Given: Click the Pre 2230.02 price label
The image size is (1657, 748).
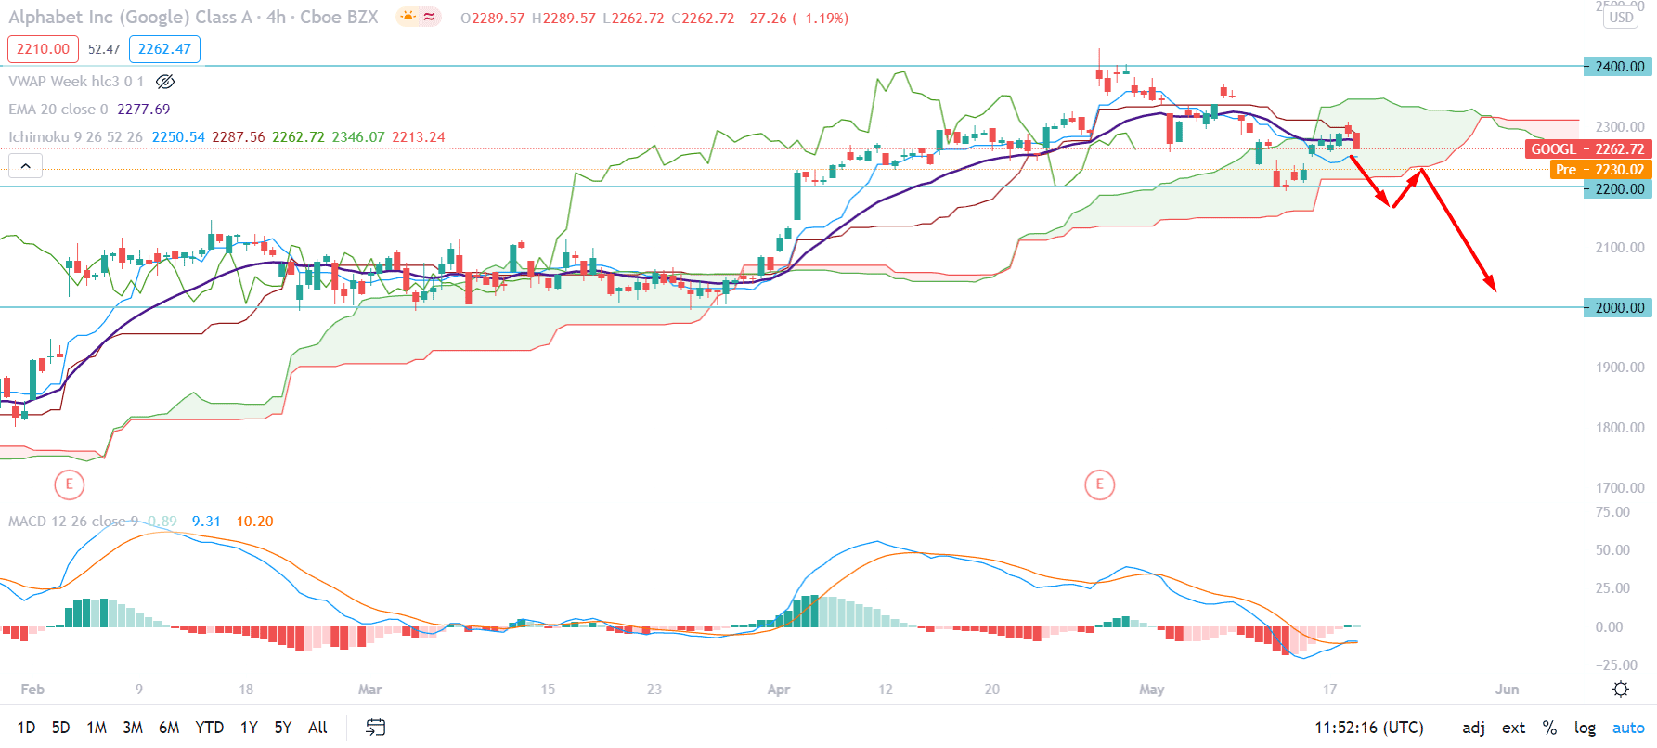Looking at the screenshot, I should (1599, 169).
